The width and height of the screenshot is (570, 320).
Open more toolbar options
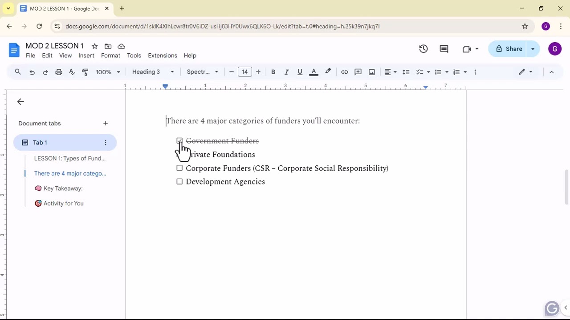[x=475, y=72]
